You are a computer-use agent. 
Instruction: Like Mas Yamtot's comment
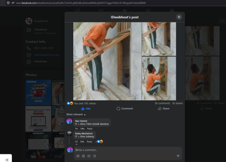[82, 129]
